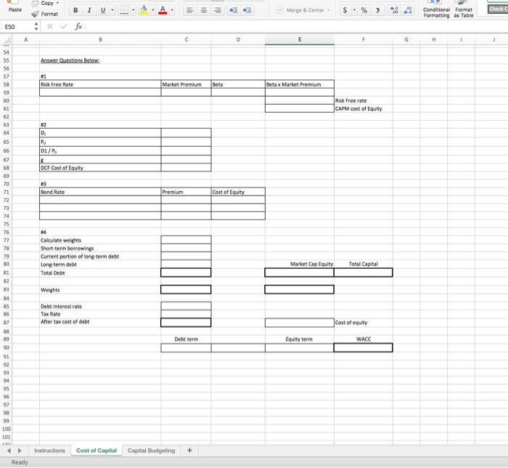The image size is (508, 468).
Task: Select row 90 header
Action: (6, 347)
